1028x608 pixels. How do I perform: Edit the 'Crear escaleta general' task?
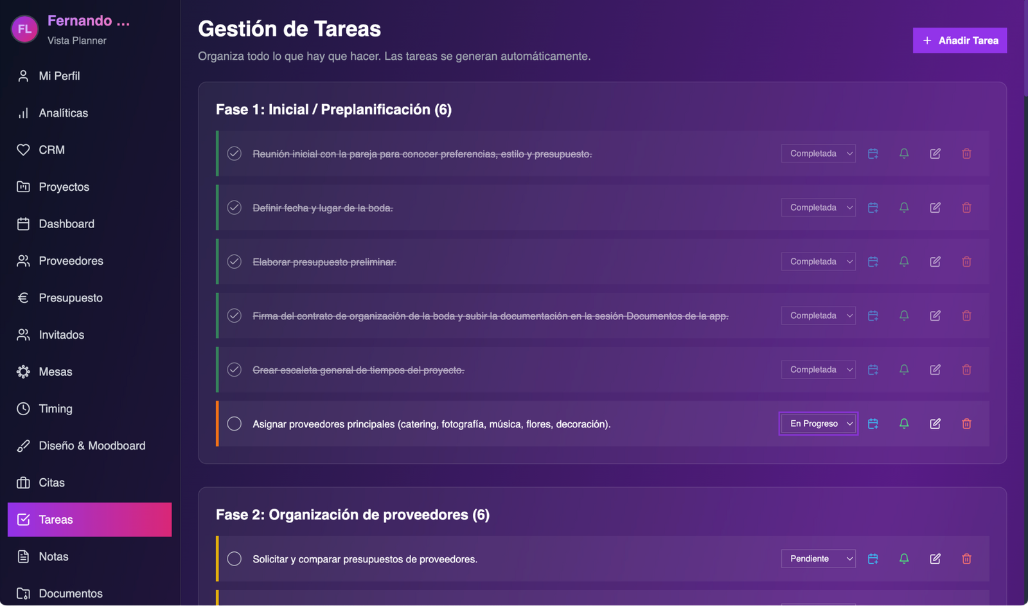tap(935, 370)
